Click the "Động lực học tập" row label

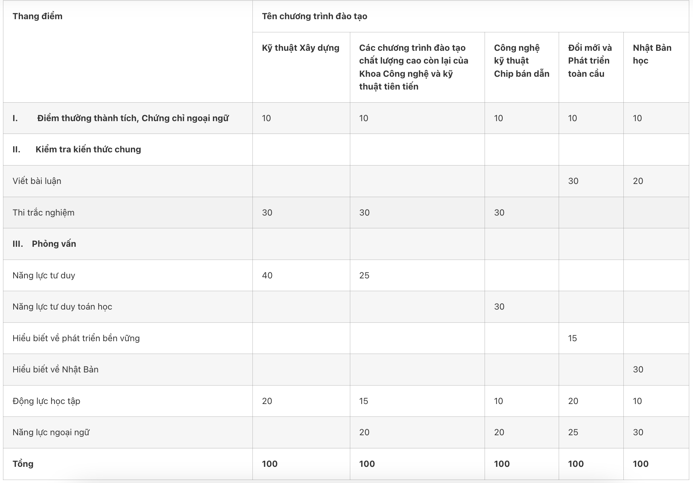46,401
